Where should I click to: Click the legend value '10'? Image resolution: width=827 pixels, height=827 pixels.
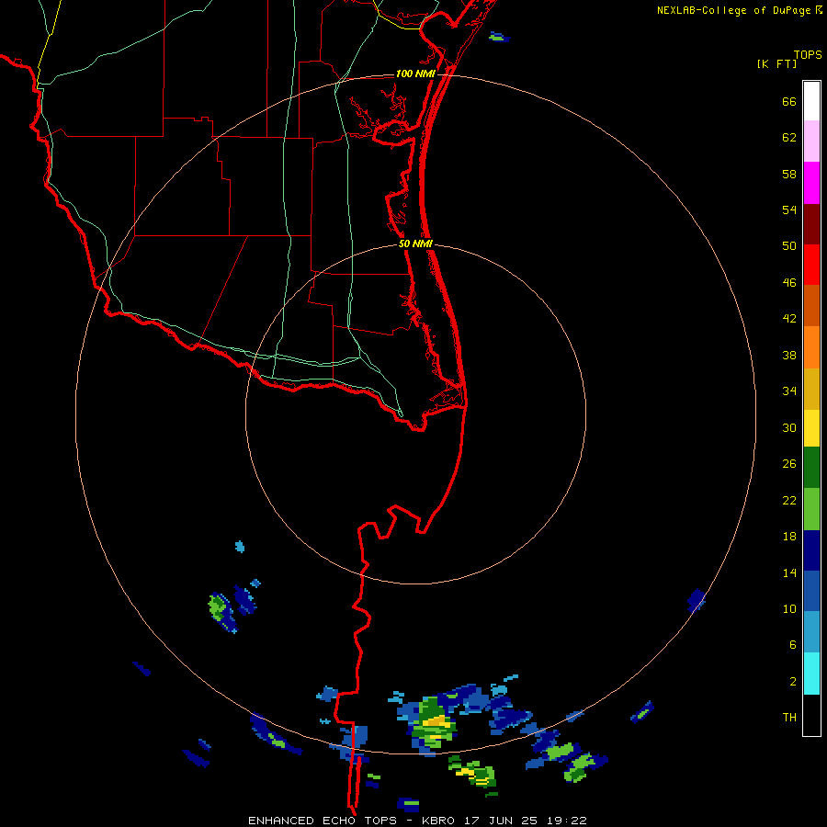pos(789,609)
